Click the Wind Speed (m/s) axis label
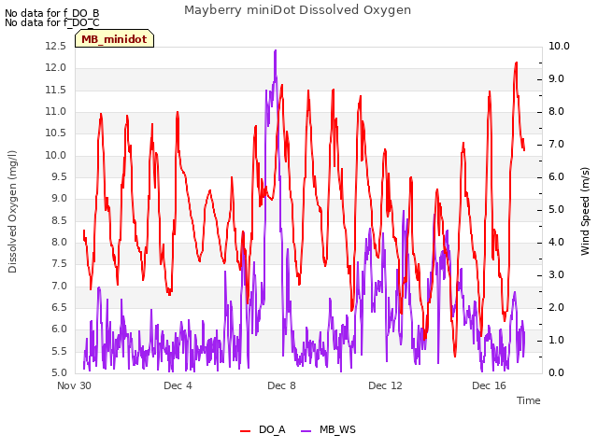Viewport: 598px width, 448px height. point(585,211)
